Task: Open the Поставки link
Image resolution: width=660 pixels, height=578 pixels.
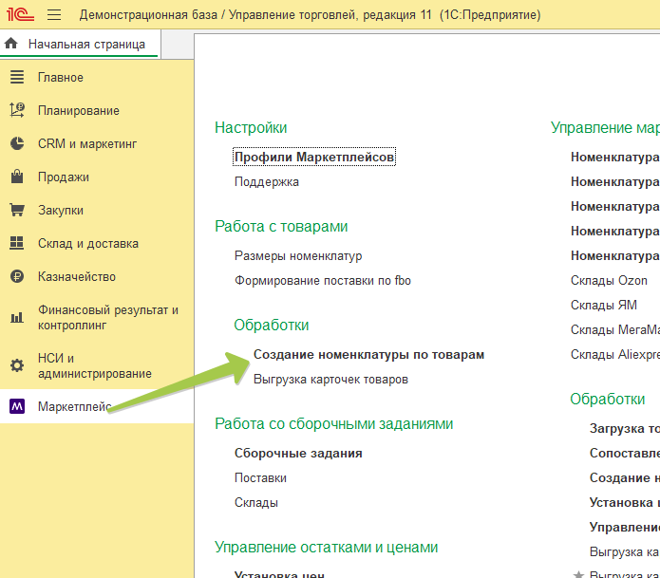Action: (260, 478)
